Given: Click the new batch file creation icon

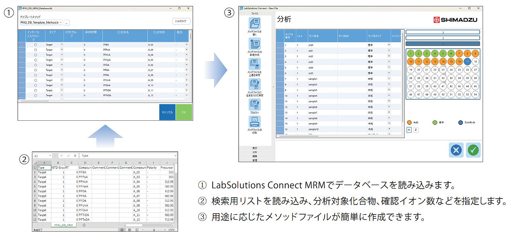Looking at the screenshot, I should tap(255, 44).
